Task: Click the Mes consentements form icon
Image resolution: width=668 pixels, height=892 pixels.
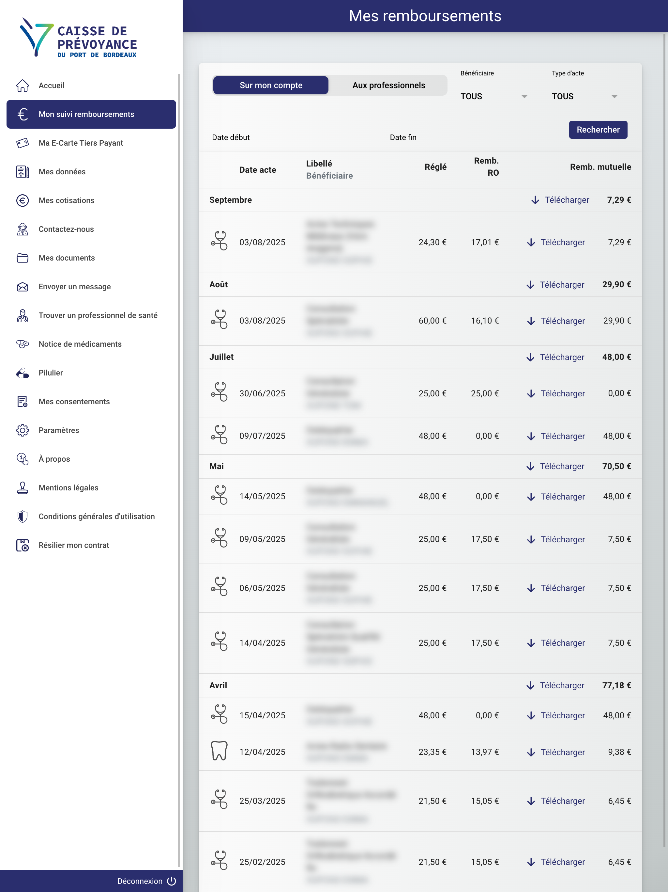Action: point(23,402)
